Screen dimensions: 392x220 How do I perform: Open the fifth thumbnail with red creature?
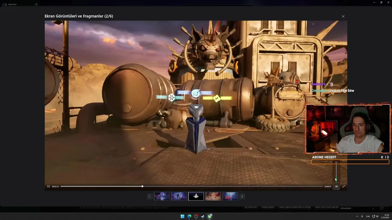tap(230, 196)
